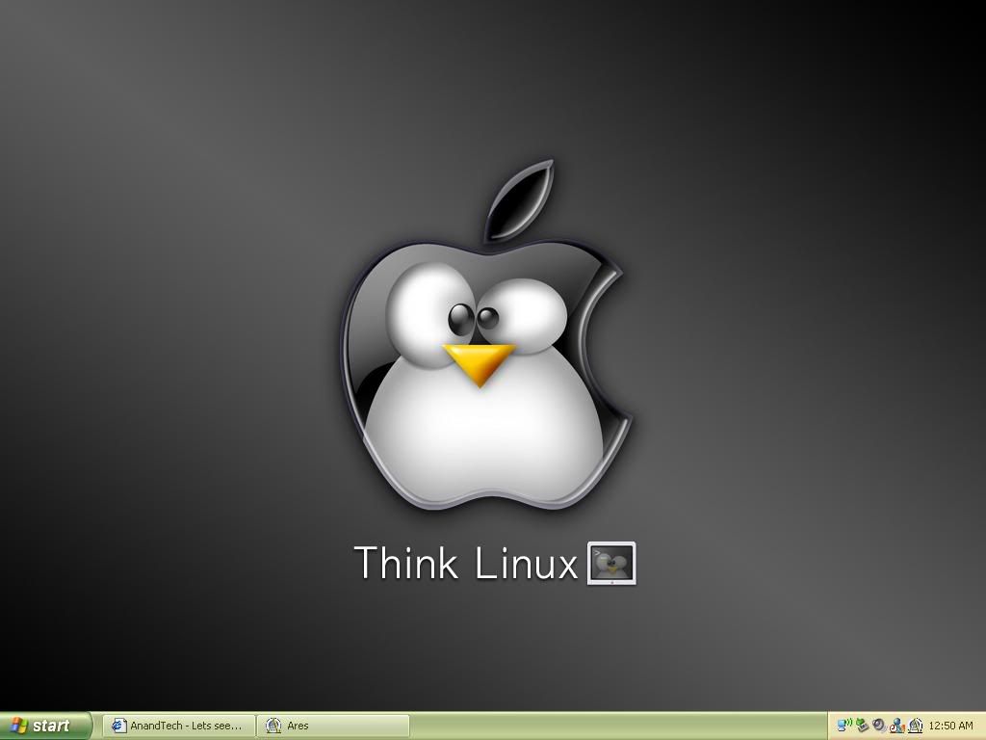Open the Windows Start menu
986x740 pixels.
click(x=45, y=726)
